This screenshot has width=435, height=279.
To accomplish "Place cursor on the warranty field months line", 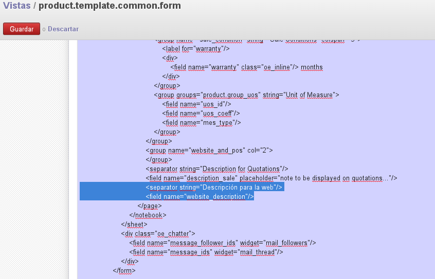I will coord(246,67).
